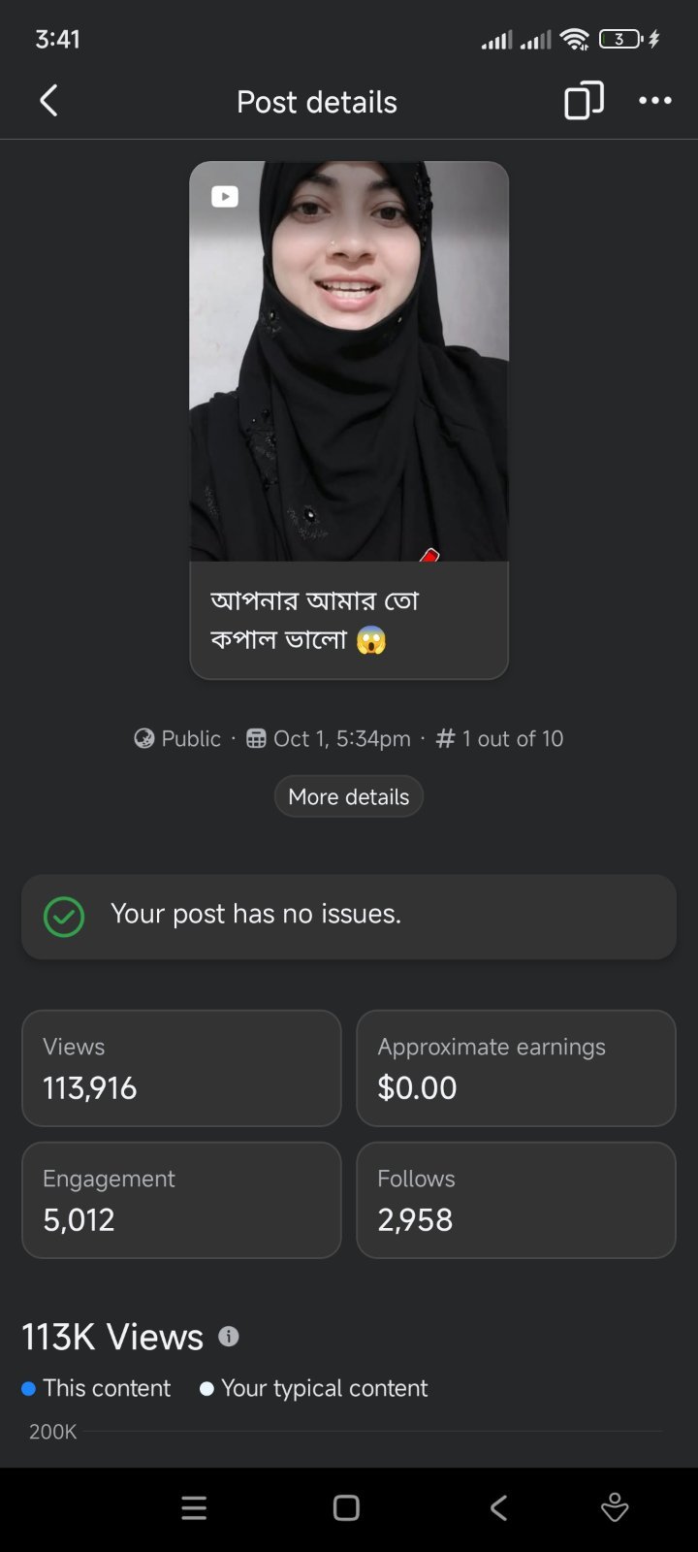Open the three-dot more options menu
The width and height of the screenshot is (698, 1552).
pos(655,101)
